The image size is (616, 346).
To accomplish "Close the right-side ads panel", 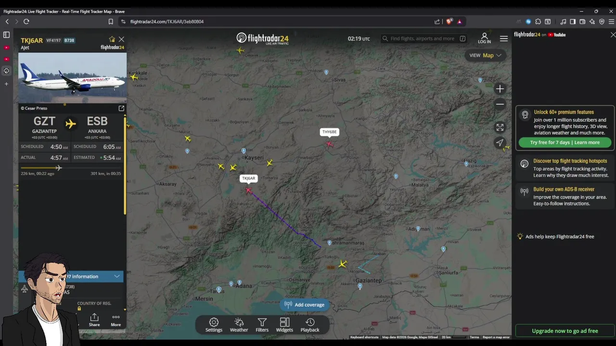I will [x=613, y=35].
